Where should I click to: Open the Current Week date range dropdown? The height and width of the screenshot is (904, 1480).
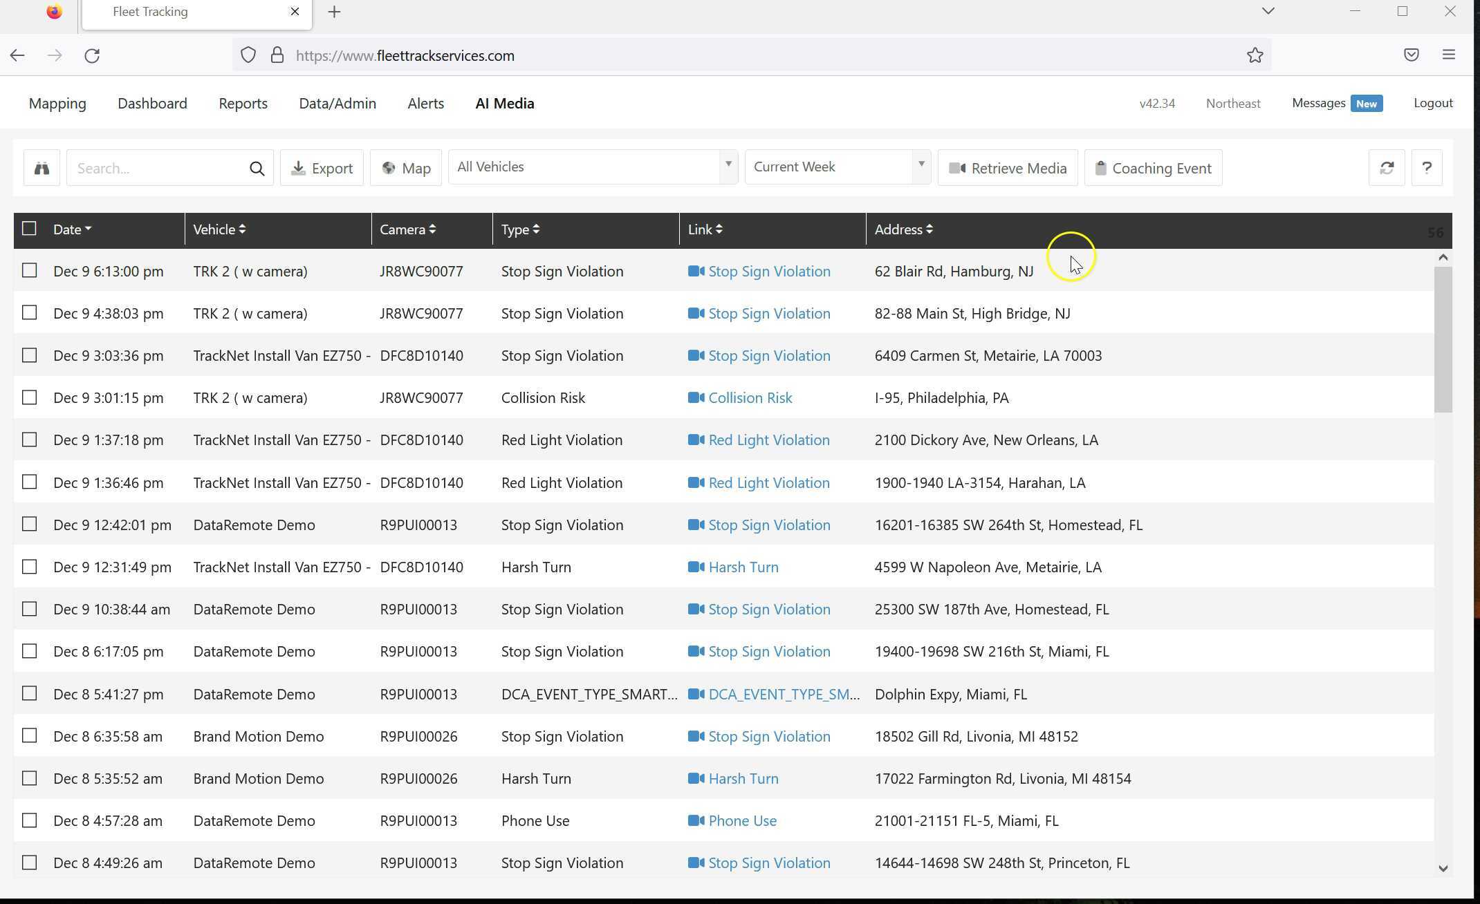(x=837, y=167)
